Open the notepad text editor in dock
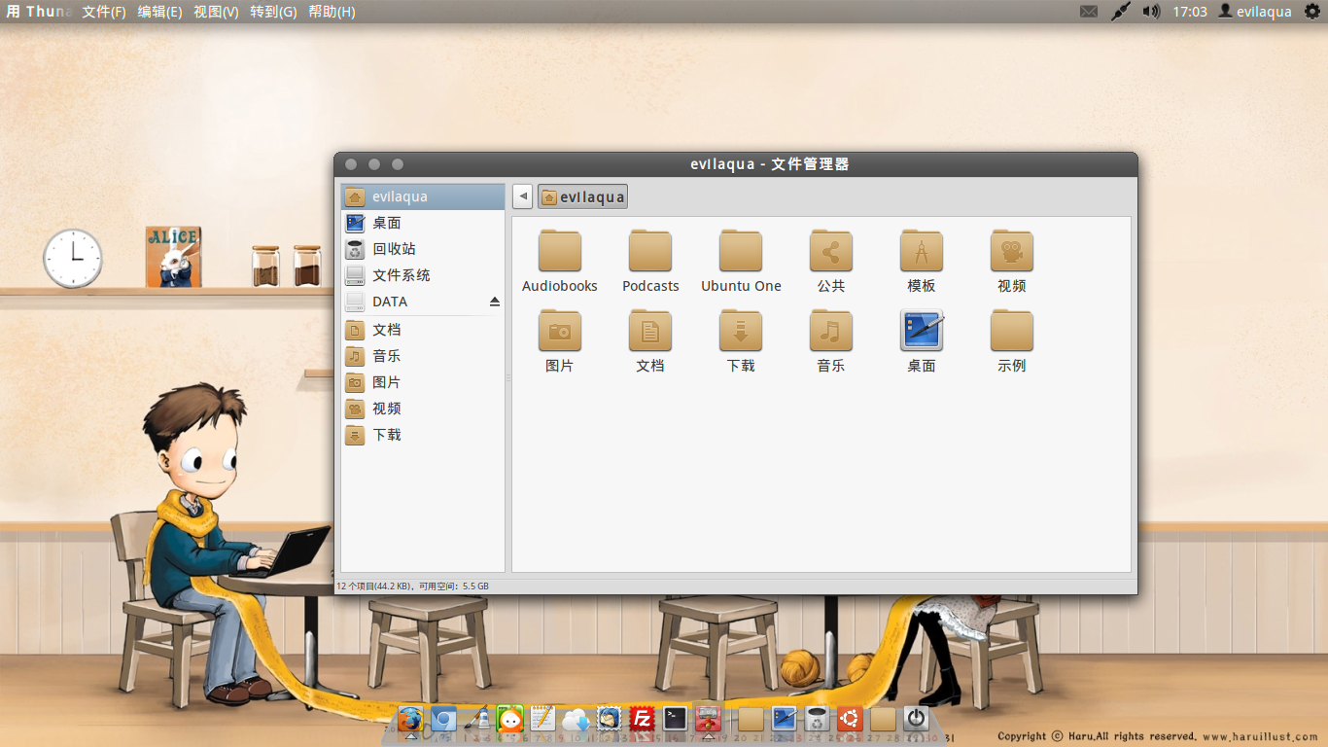The height and width of the screenshot is (747, 1328). point(543,720)
